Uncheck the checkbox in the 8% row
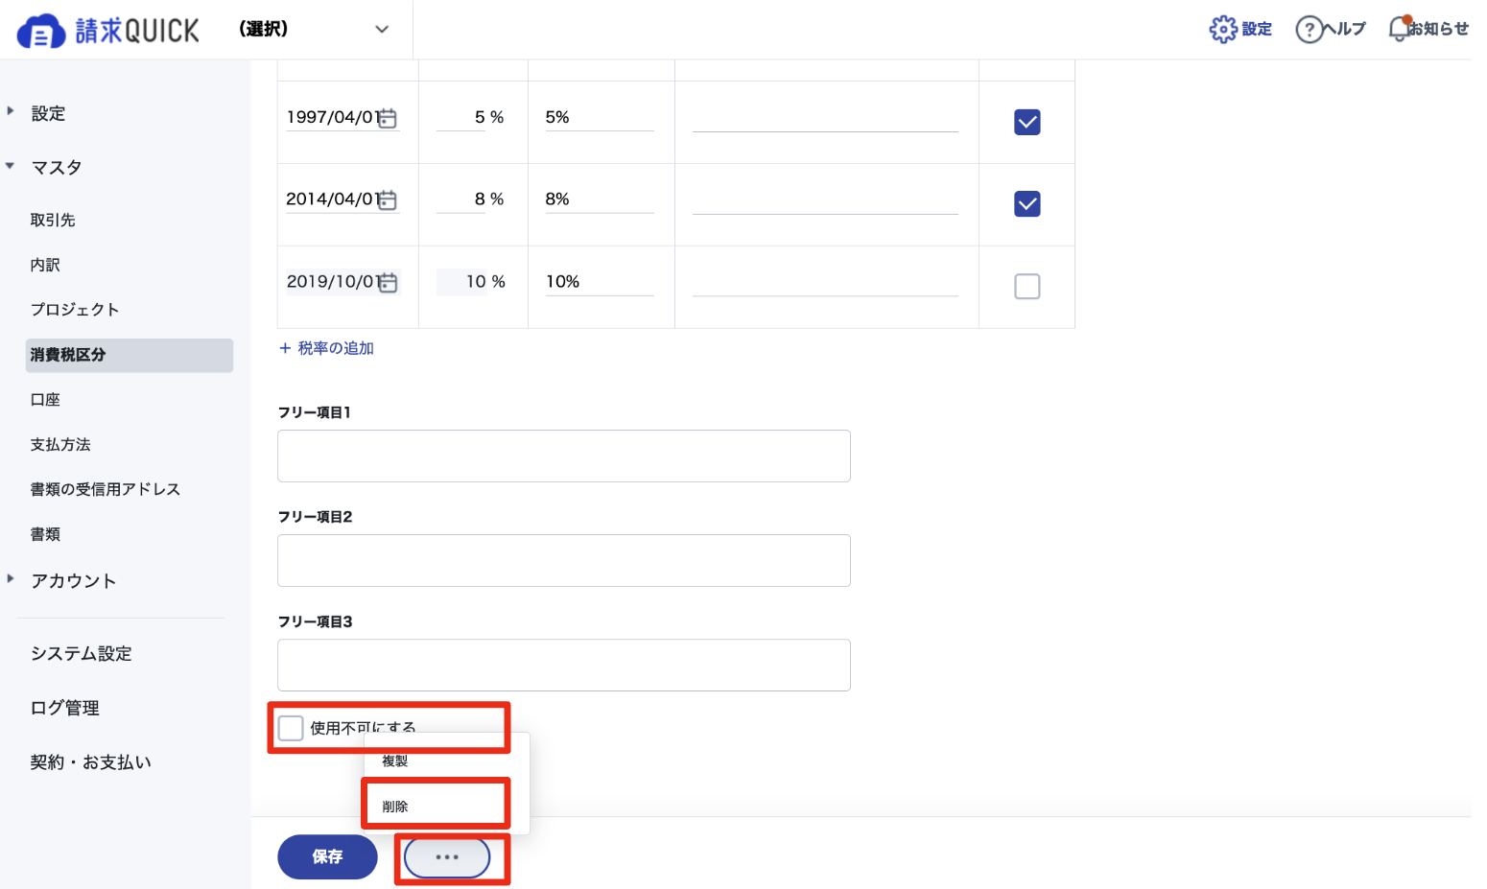The image size is (1487, 889). (x=1027, y=204)
